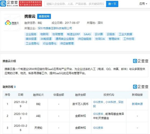The height and width of the screenshot is (134, 150).
Task: Click the 融资轮次 column header
Action: 38,95
